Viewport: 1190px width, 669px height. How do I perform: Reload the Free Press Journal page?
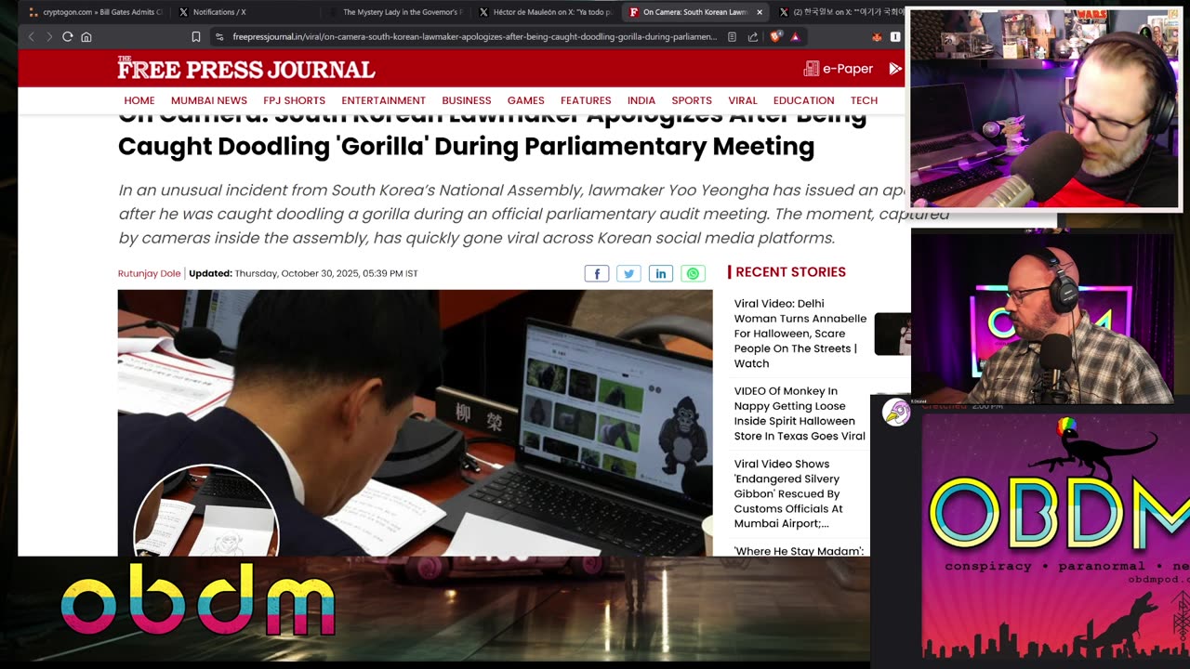[68, 36]
